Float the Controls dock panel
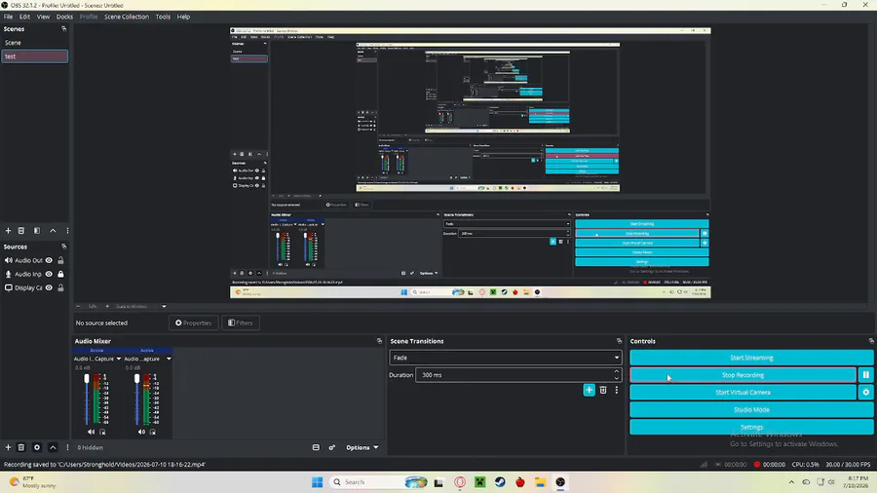This screenshot has height=493, width=877. pyautogui.click(x=871, y=341)
